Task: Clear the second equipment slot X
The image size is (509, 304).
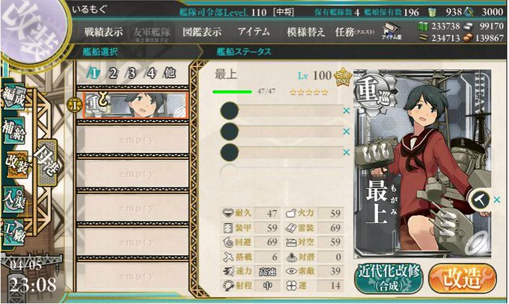Action: (347, 131)
